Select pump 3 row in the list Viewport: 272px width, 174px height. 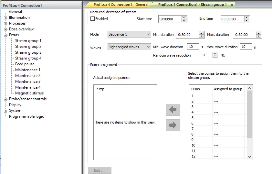click(218, 107)
